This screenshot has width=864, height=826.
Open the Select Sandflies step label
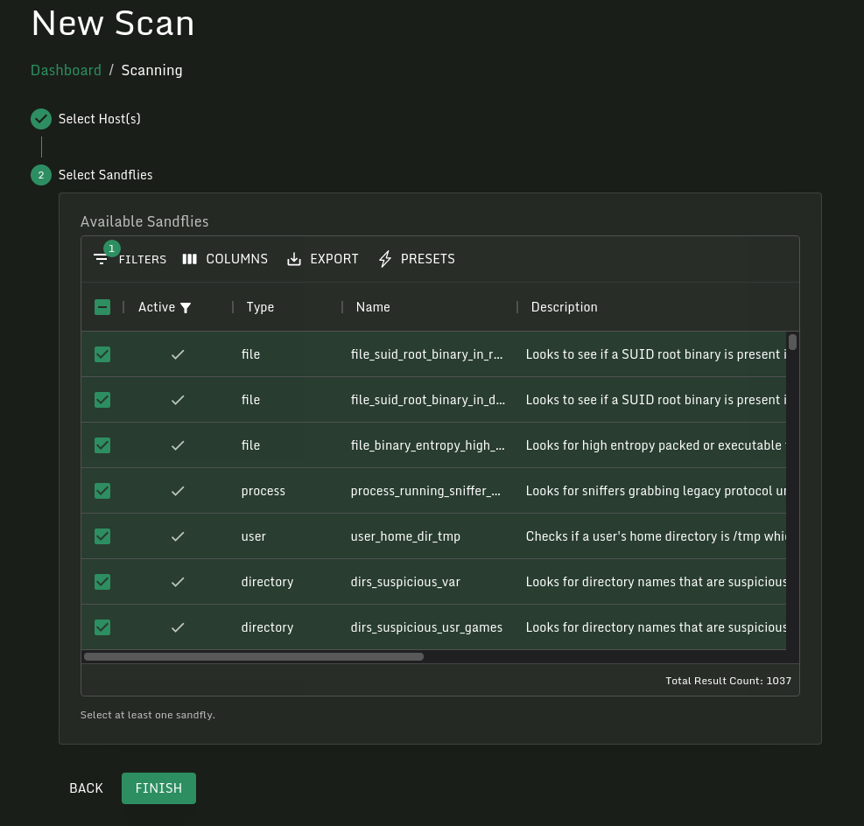(105, 175)
